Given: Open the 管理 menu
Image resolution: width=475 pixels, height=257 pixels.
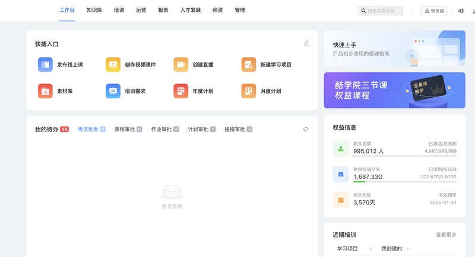Looking at the screenshot, I should (x=240, y=10).
